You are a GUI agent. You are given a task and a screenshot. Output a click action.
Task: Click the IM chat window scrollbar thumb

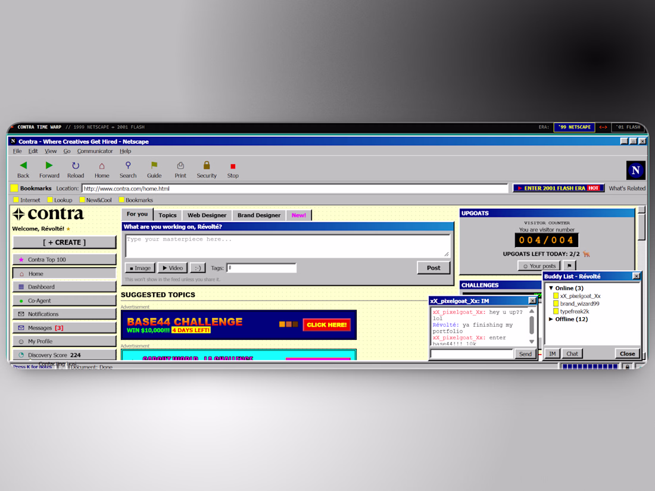click(x=532, y=325)
